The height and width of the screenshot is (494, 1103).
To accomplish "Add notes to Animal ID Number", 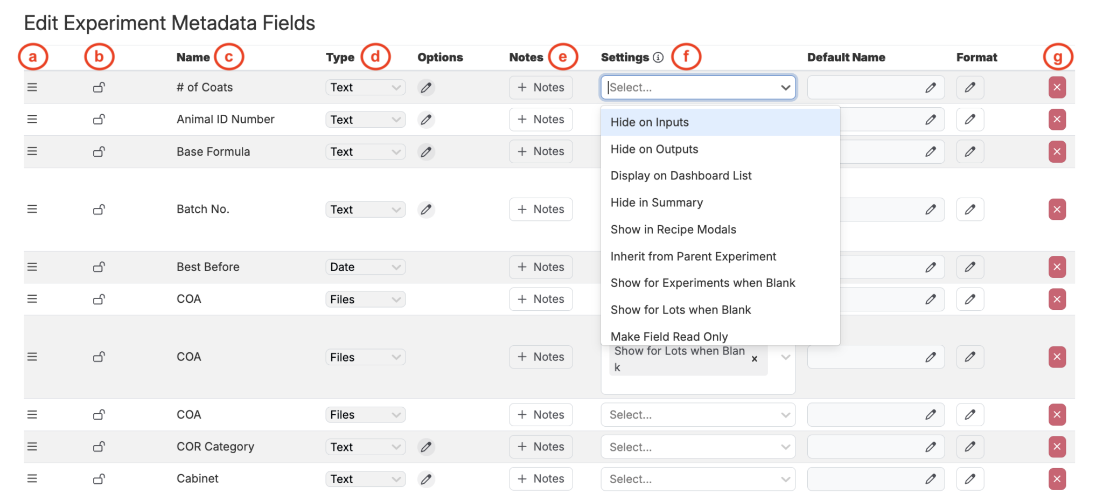I will pyautogui.click(x=541, y=120).
